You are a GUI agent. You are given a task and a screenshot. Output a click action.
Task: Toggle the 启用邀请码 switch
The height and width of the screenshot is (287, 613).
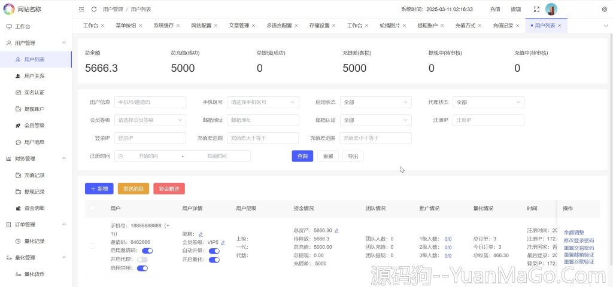pyautogui.click(x=147, y=251)
